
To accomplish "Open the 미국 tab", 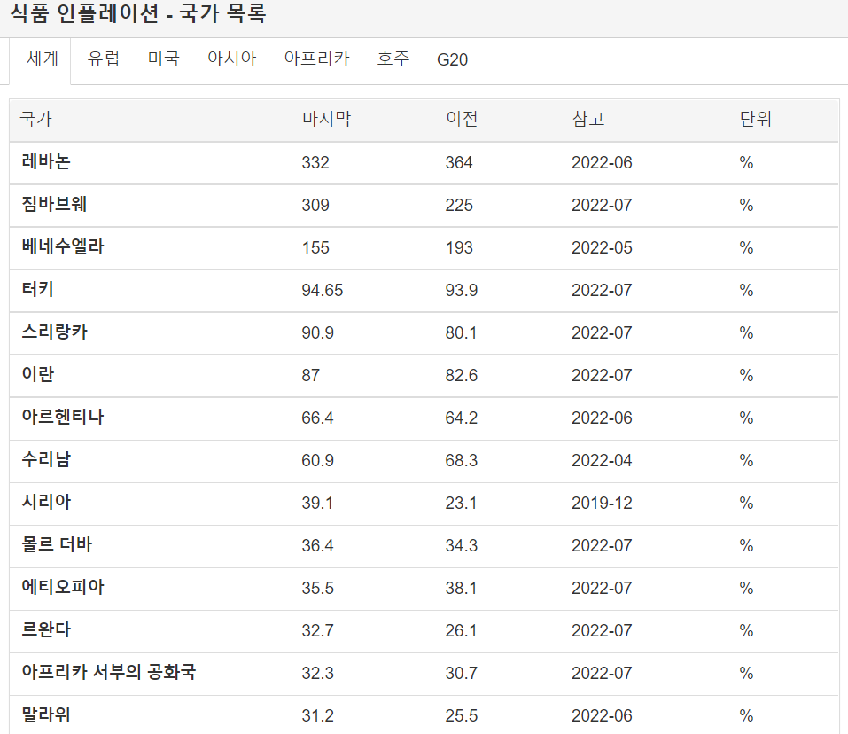I will pyautogui.click(x=163, y=59).
